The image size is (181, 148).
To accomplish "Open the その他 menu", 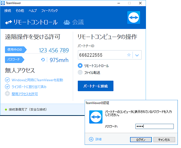I will (x=20, y=11).
